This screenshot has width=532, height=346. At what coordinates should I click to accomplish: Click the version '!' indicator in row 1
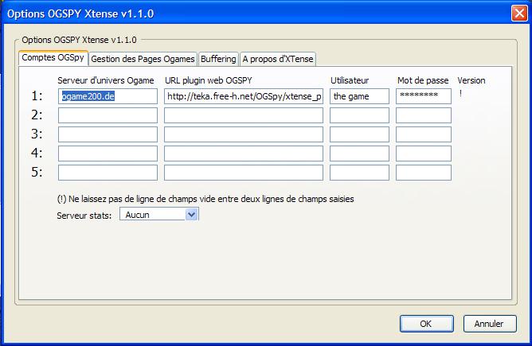pyautogui.click(x=460, y=93)
